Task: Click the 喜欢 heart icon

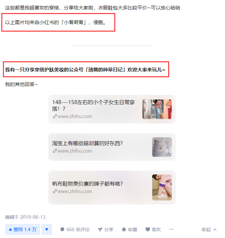Action: tap(148, 229)
